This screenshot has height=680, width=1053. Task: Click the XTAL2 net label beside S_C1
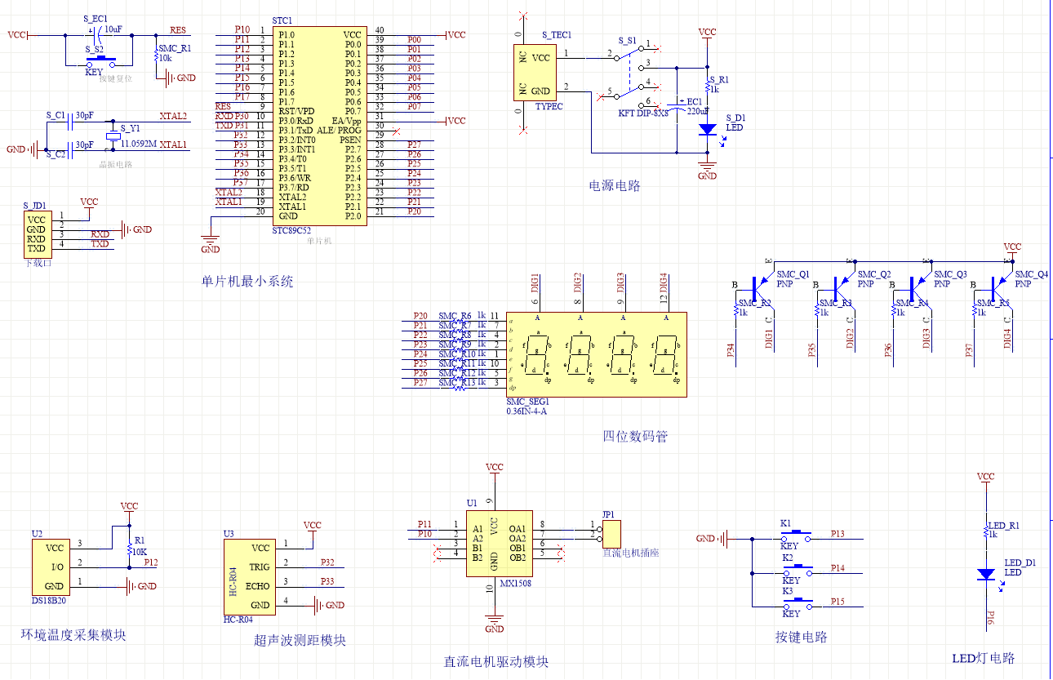coord(173,116)
